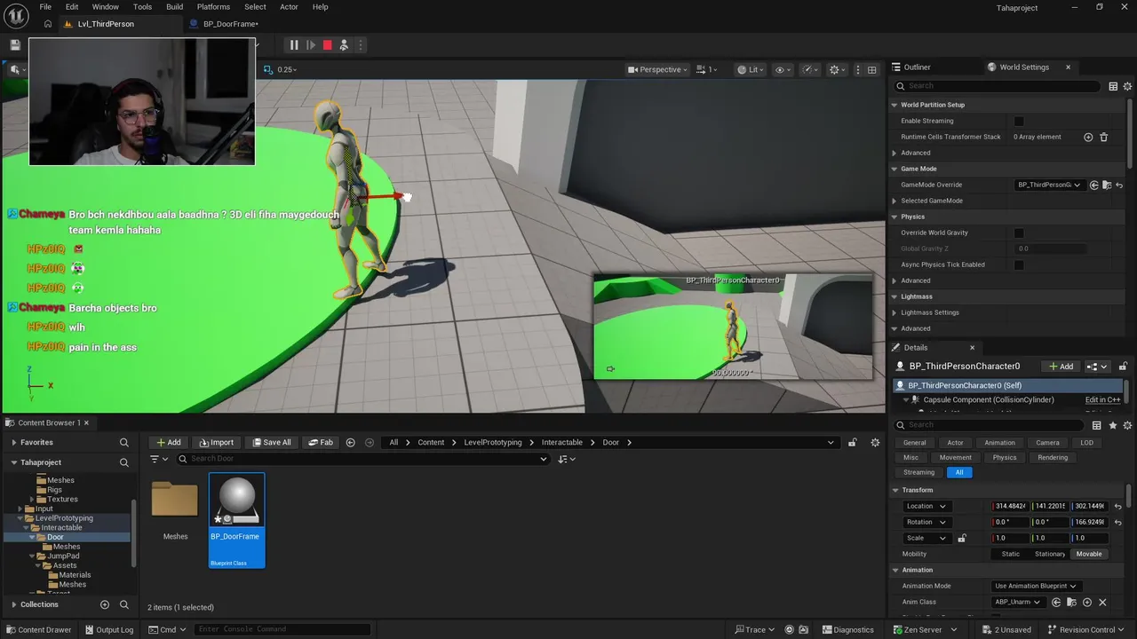The height and width of the screenshot is (639, 1137).
Task: Filter Details by the Rendering category
Action: (x=1053, y=458)
